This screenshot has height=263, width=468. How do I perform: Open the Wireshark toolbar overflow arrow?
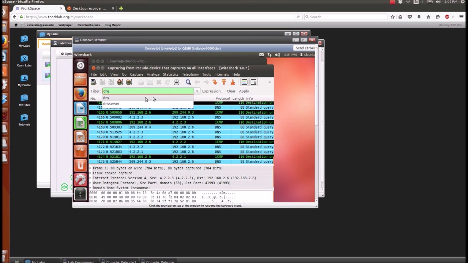270,82
